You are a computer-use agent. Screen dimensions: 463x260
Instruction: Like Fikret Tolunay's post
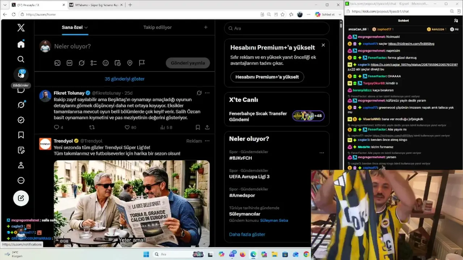pos(127,127)
